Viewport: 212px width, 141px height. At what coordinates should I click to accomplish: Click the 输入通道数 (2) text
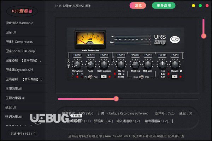[x=128, y=121]
